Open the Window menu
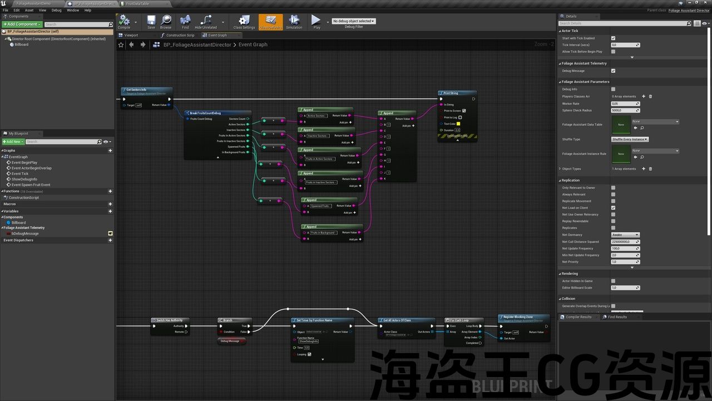Image resolution: width=712 pixels, height=401 pixels. 72,10
